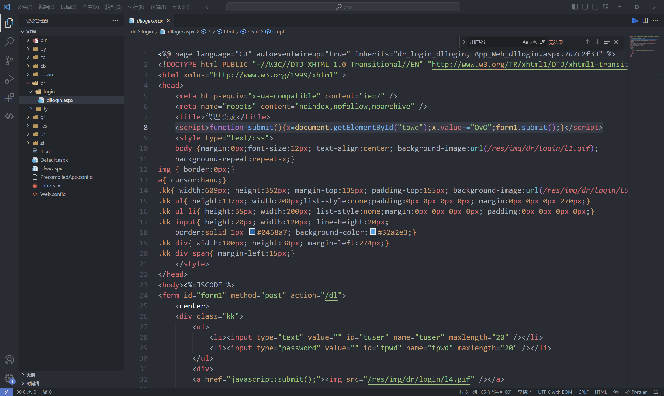This screenshot has height=396, width=664.
Task: Open notifications bell in status bar
Action: (x=655, y=392)
